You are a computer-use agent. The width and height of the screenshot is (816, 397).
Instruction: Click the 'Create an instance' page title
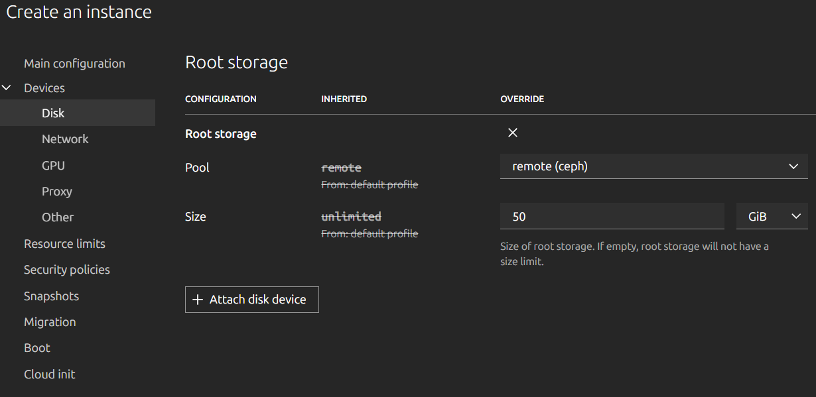(x=79, y=12)
